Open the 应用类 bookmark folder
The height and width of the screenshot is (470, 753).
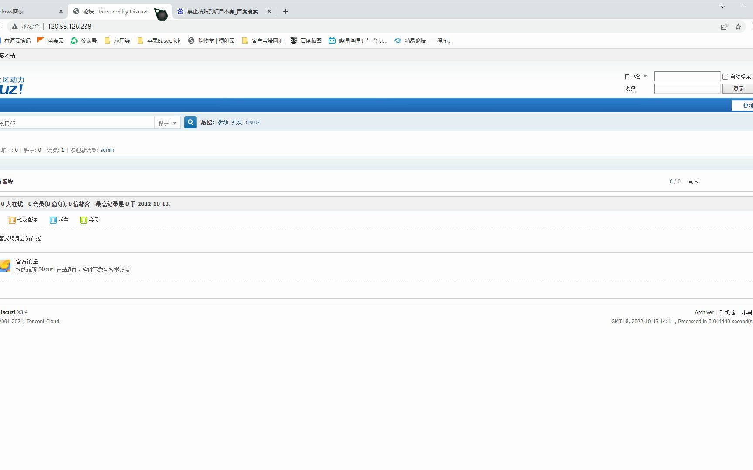(x=117, y=40)
